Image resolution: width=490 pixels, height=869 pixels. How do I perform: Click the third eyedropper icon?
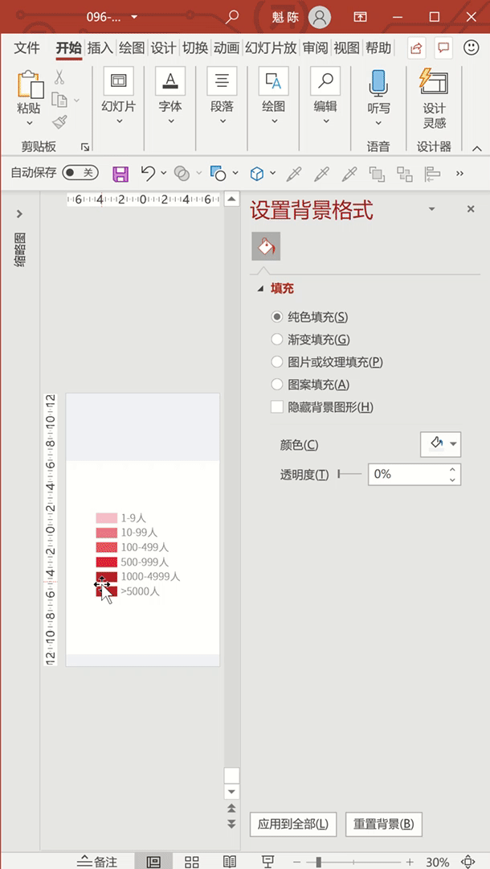[x=349, y=174]
